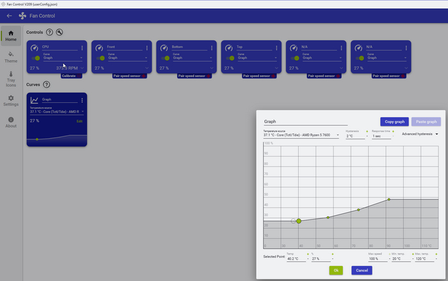
Task: Select the curve point near 30 % fan speed
Action: [x=328, y=217]
